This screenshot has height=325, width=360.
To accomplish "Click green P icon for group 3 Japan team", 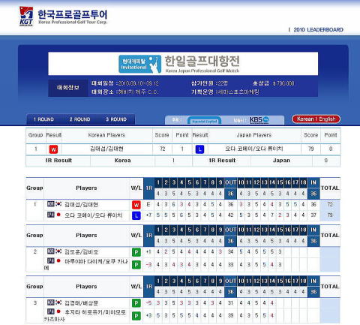I will pyautogui.click(x=136, y=316).
